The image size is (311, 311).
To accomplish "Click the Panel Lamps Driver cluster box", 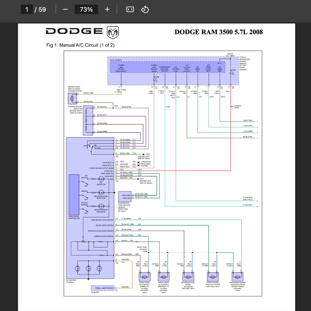I will point(103,288).
